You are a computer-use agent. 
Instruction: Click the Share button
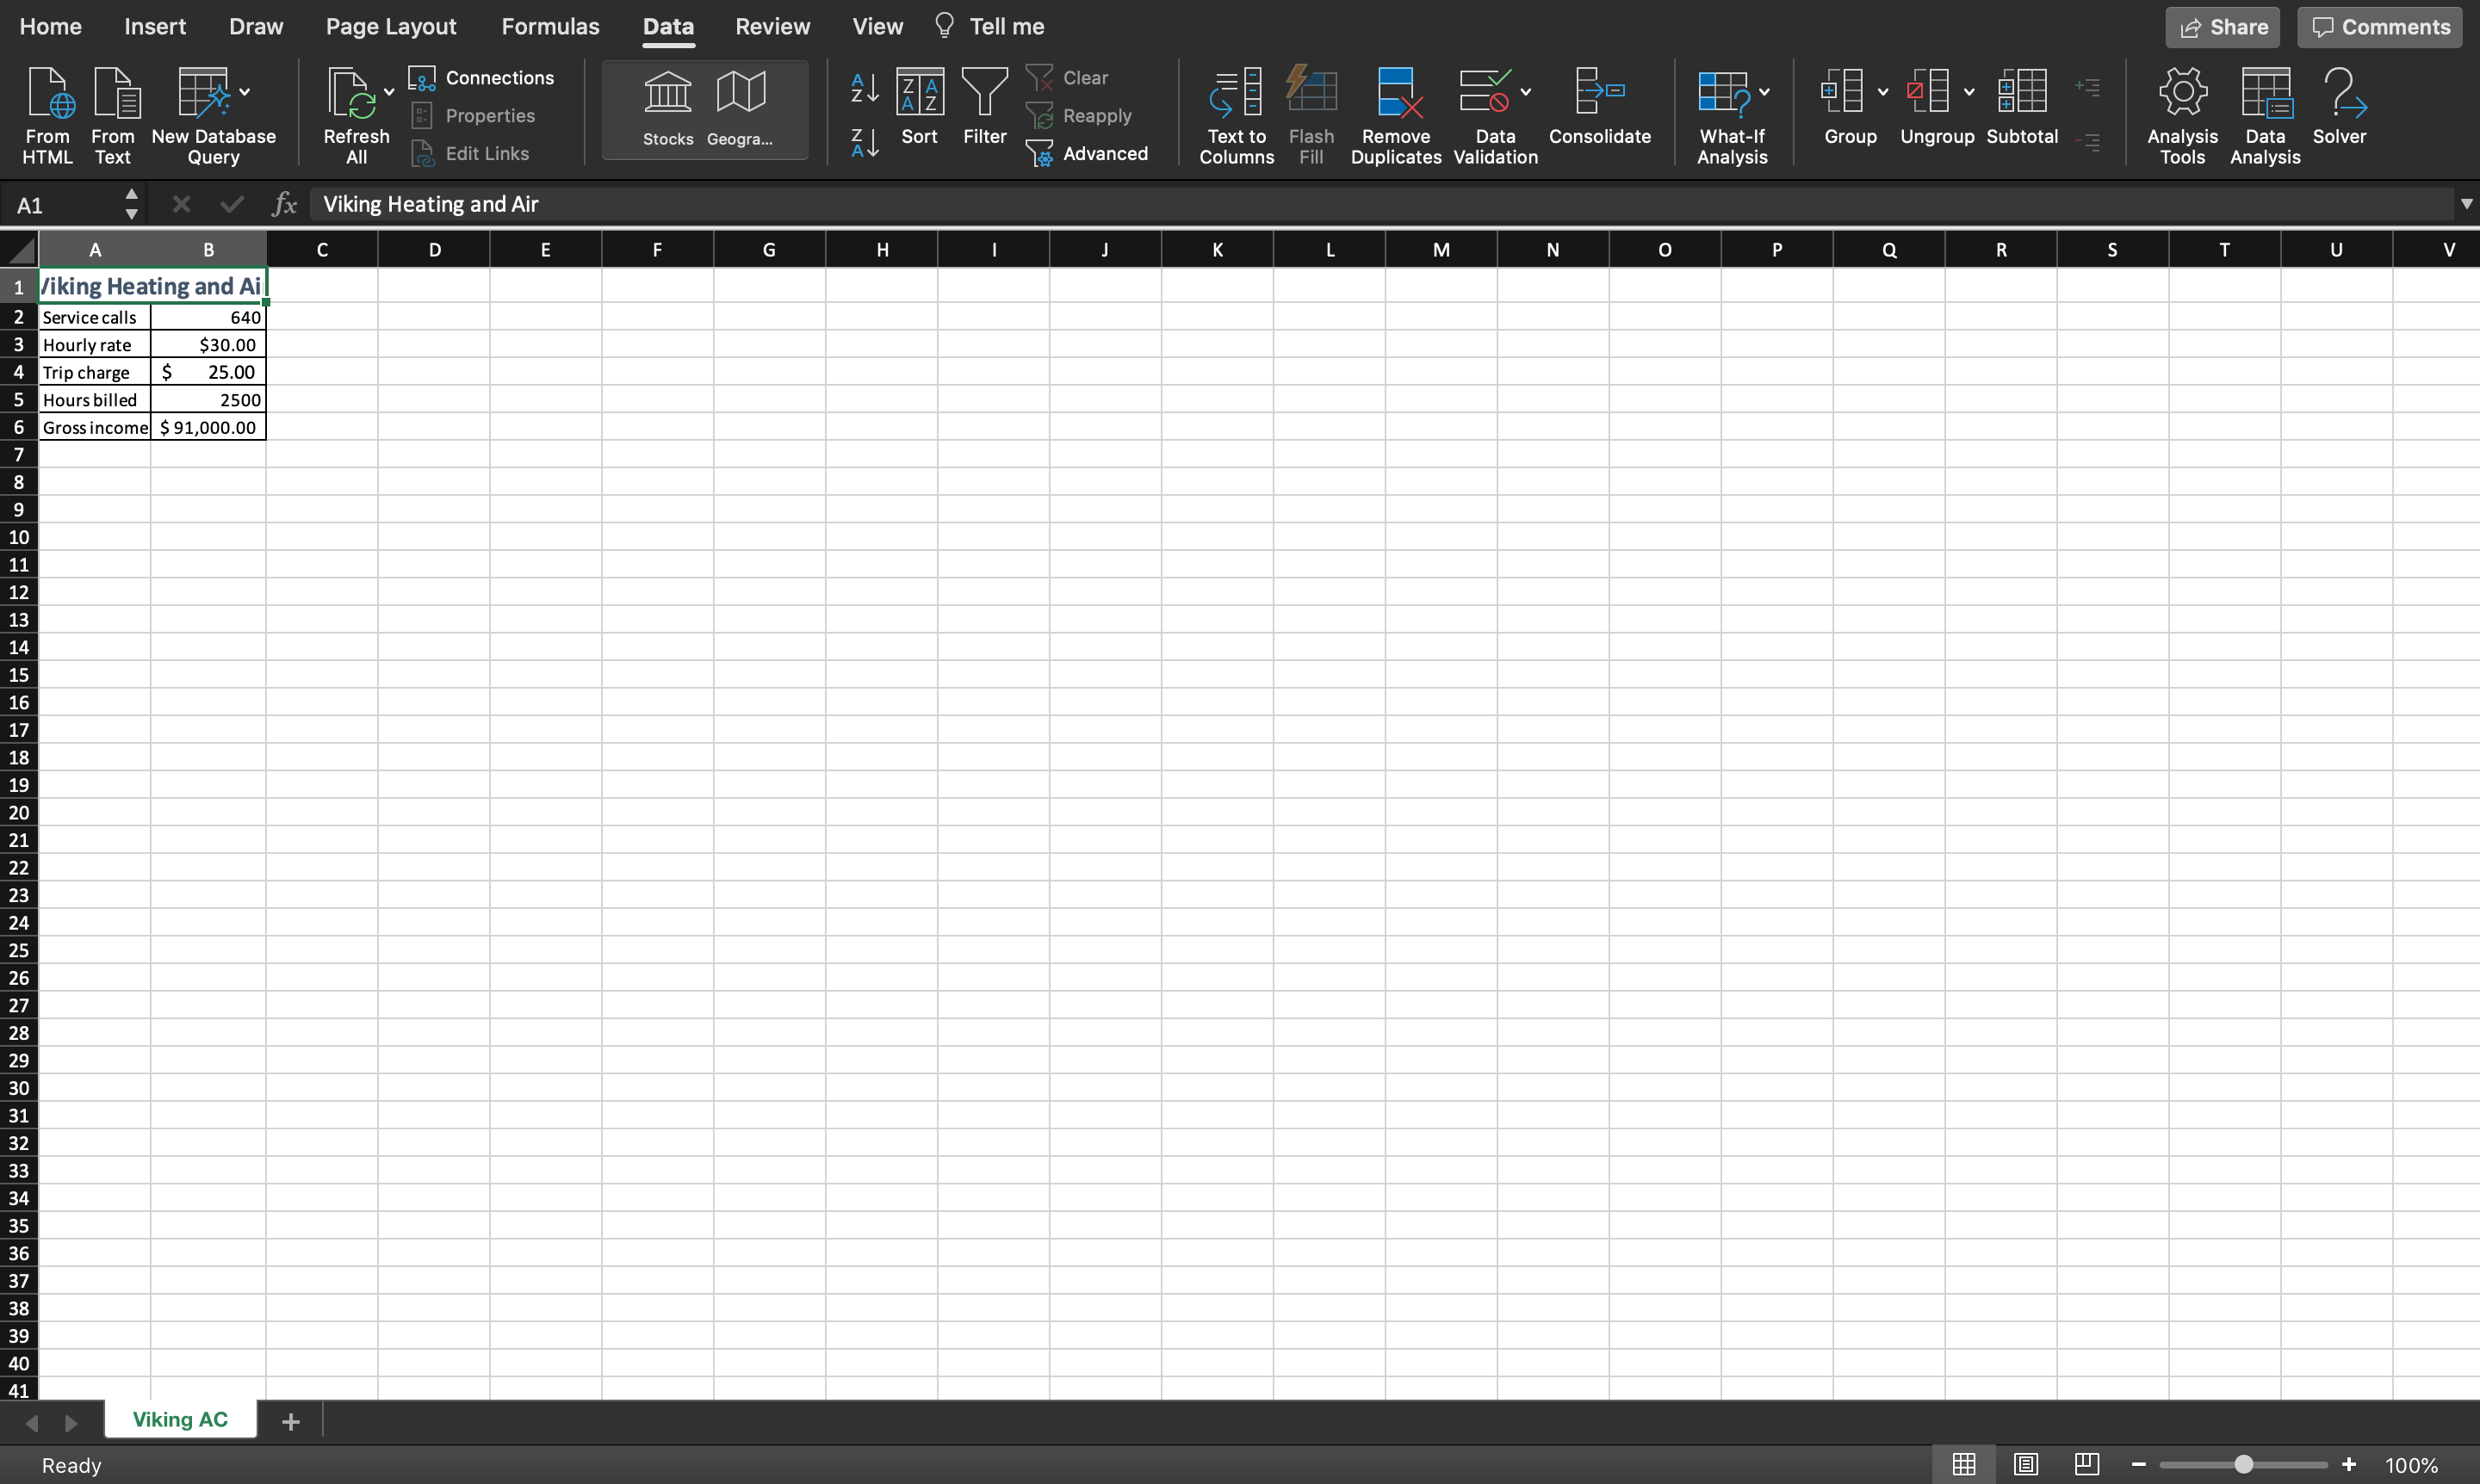pos(2222,27)
